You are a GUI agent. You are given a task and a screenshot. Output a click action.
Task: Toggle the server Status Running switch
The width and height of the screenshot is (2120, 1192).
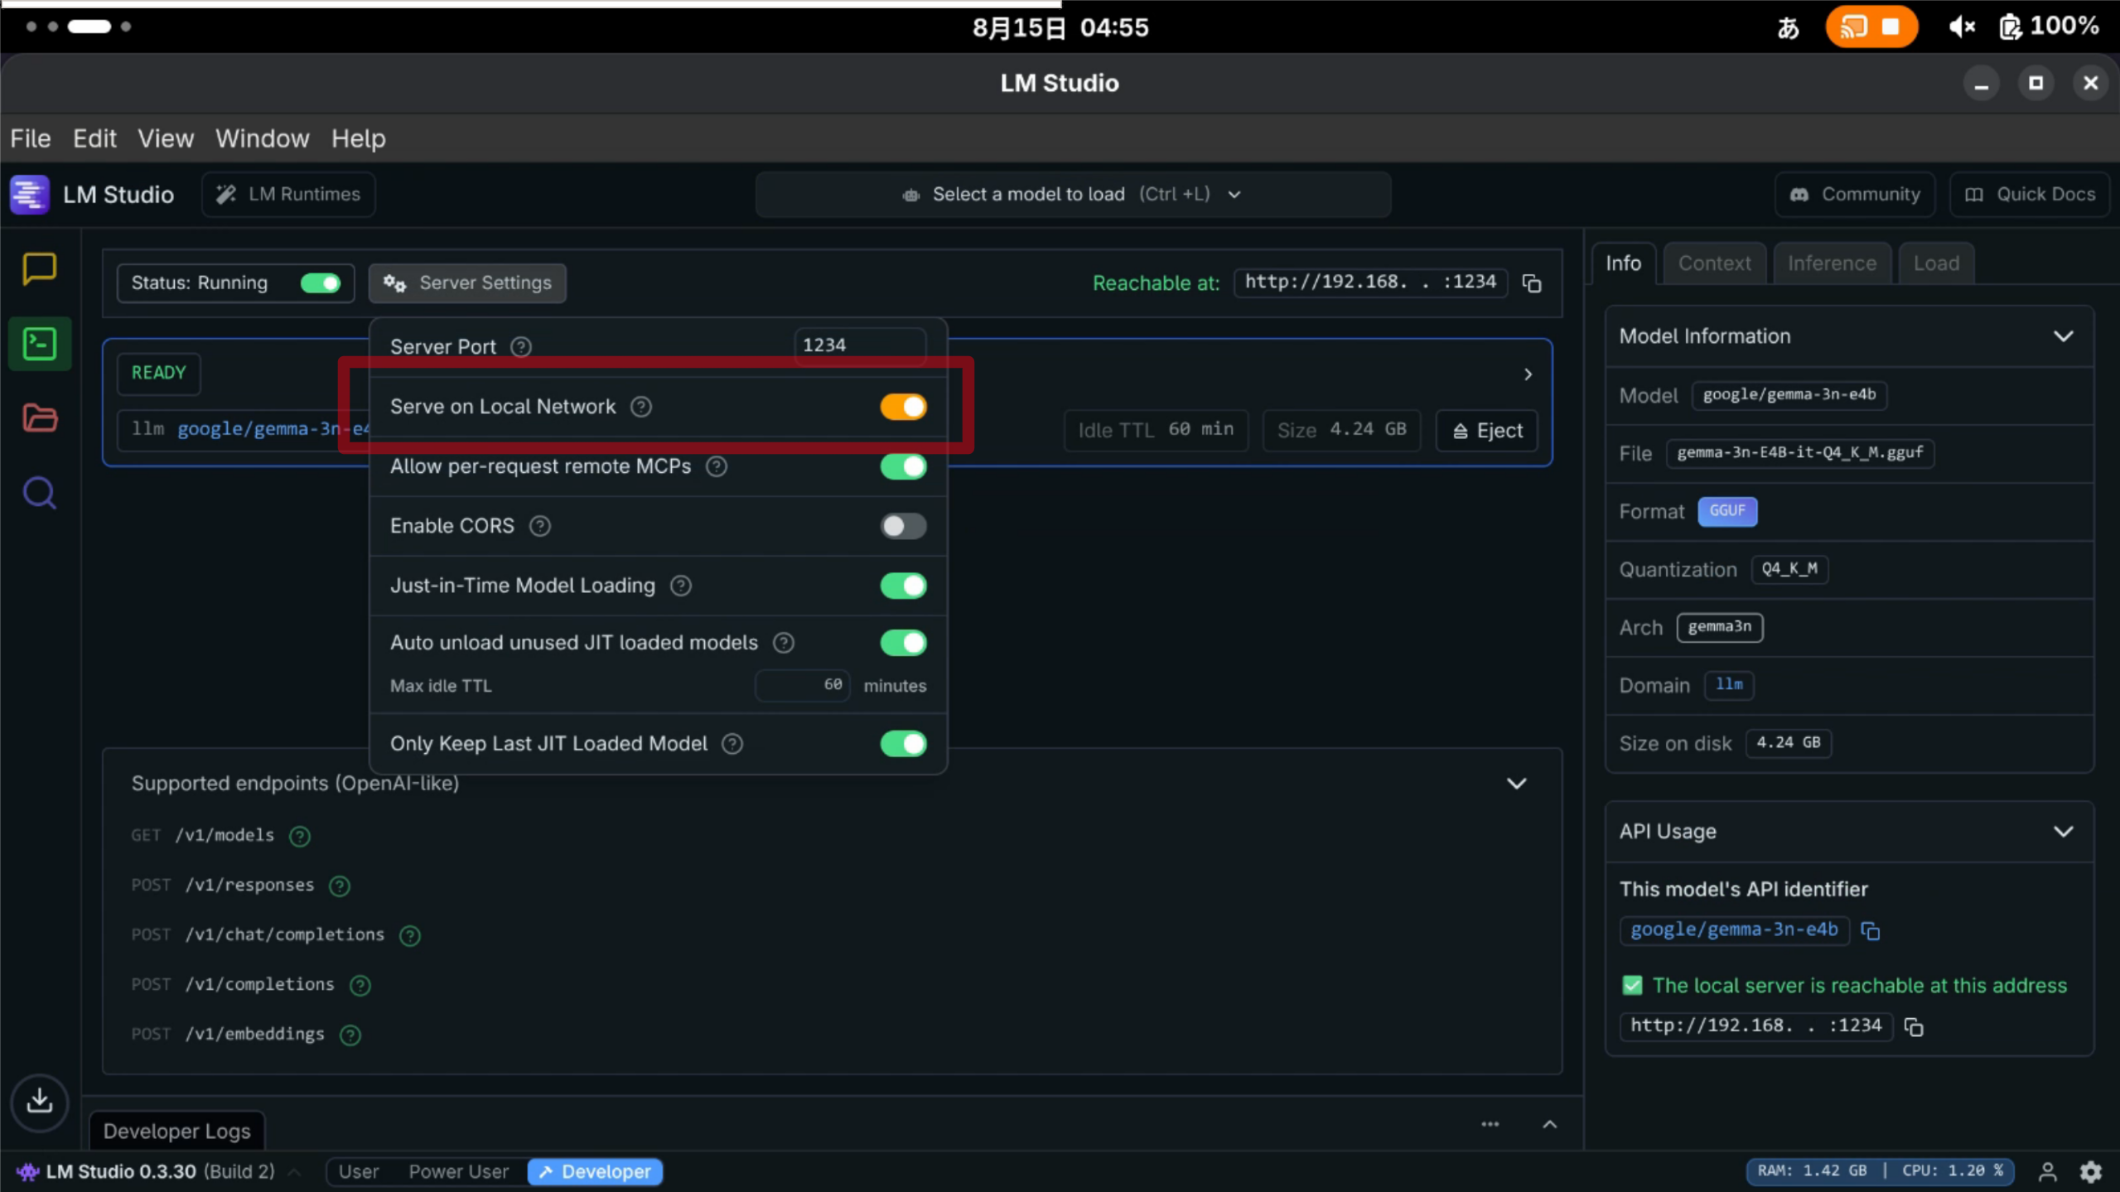tap(321, 283)
